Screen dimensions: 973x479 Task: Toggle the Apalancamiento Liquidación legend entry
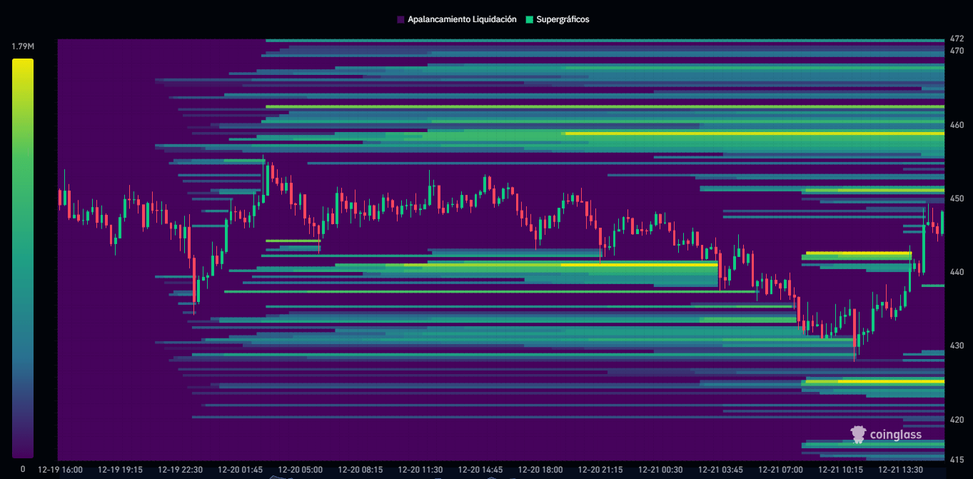click(x=456, y=19)
